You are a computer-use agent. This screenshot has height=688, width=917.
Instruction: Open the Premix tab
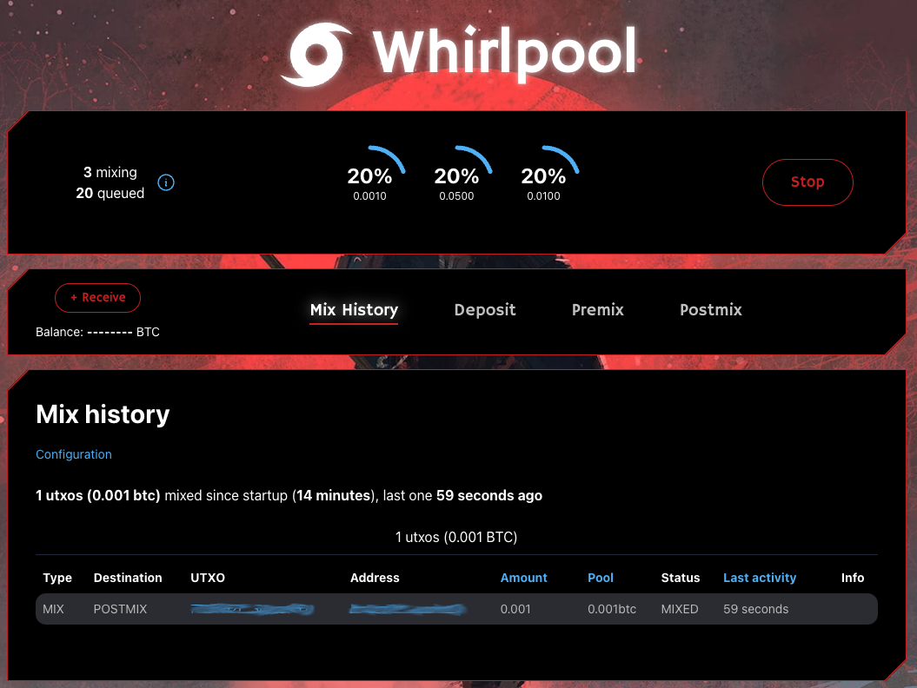598,310
